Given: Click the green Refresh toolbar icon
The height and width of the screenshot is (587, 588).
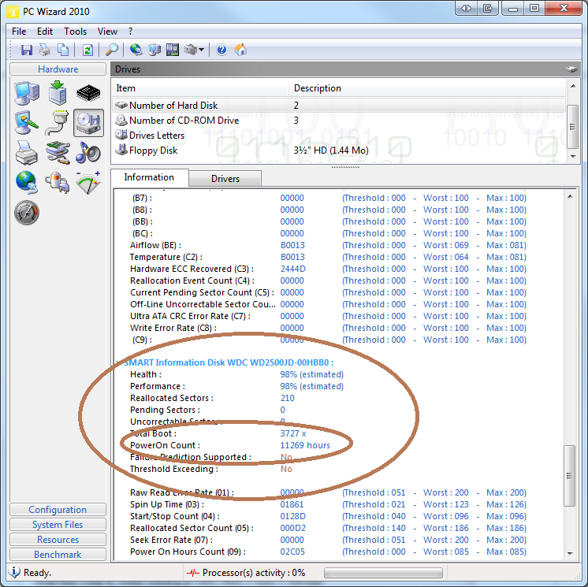Looking at the screenshot, I should (x=87, y=50).
